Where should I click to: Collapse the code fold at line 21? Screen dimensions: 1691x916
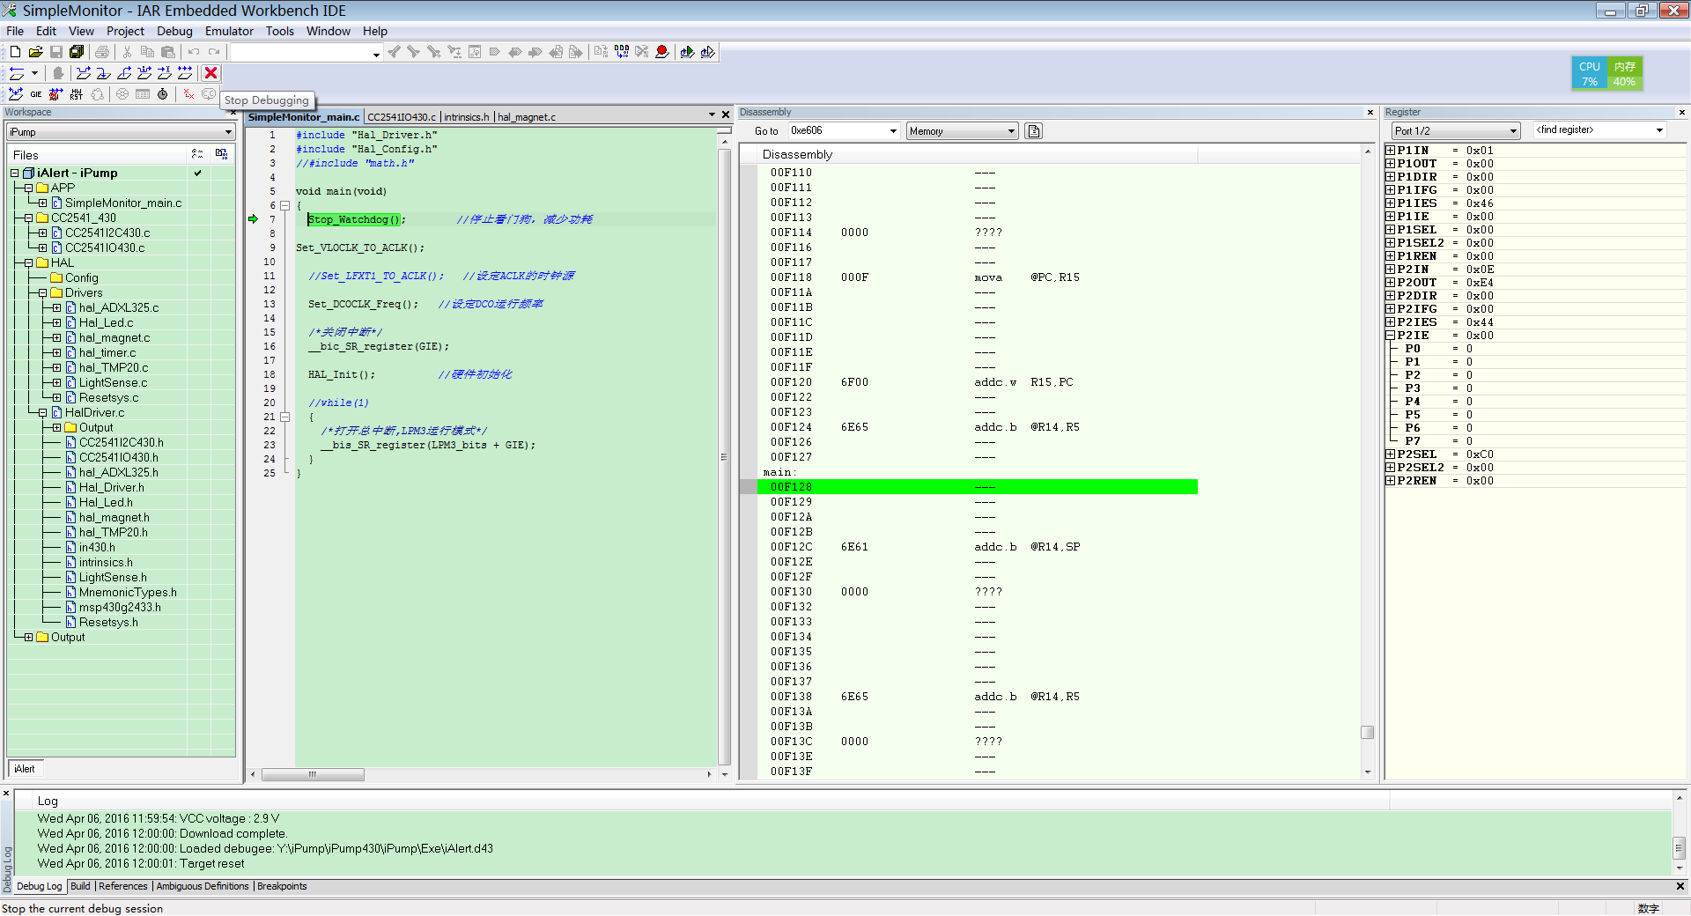pos(284,417)
